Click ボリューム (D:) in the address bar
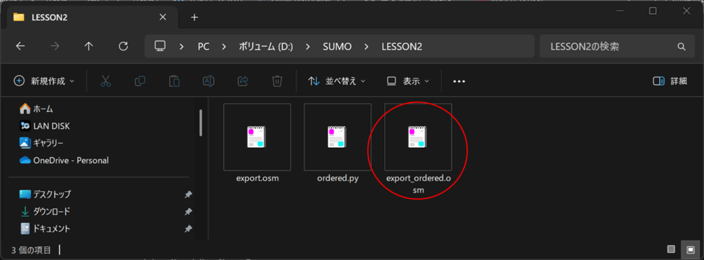The height and width of the screenshot is (260, 704). (x=266, y=47)
